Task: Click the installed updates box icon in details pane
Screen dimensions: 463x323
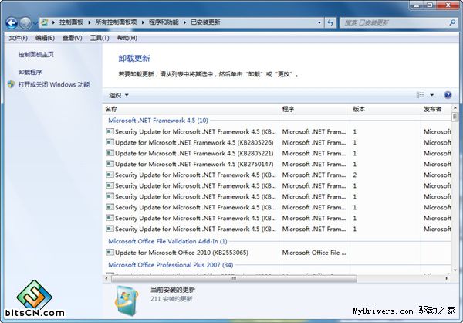Action: pyautogui.click(x=127, y=301)
